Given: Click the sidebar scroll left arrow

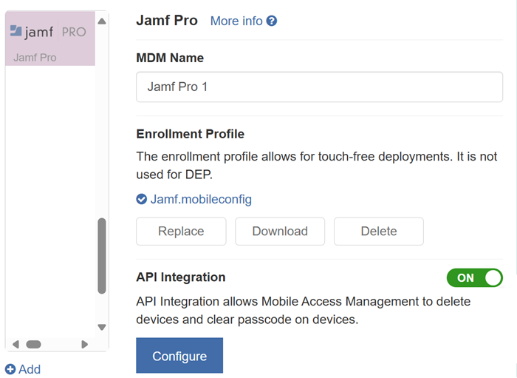Looking at the screenshot, I should pyautogui.click(x=16, y=344).
